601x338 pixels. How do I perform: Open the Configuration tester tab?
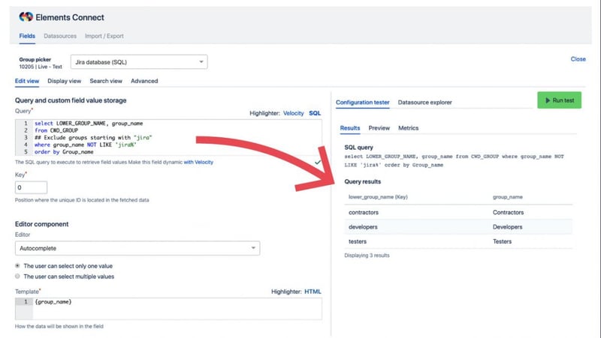(363, 102)
